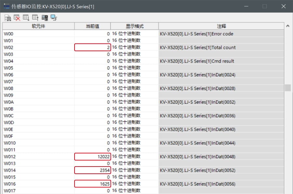Click the delete row icon with red X
This screenshot has width=293, height=194.
tap(17, 18)
